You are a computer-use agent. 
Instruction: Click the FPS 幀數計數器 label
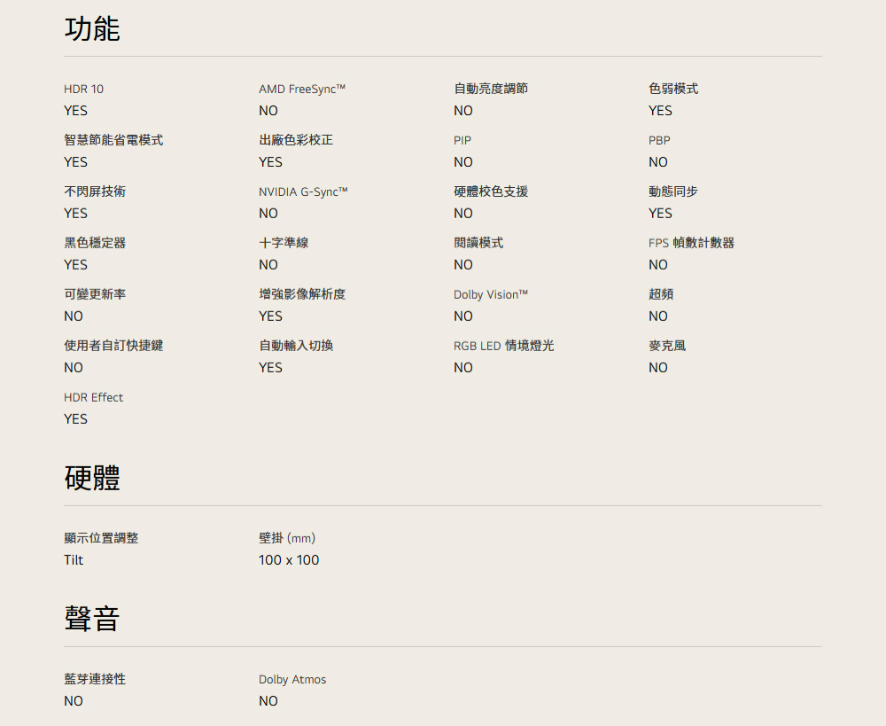pos(691,243)
